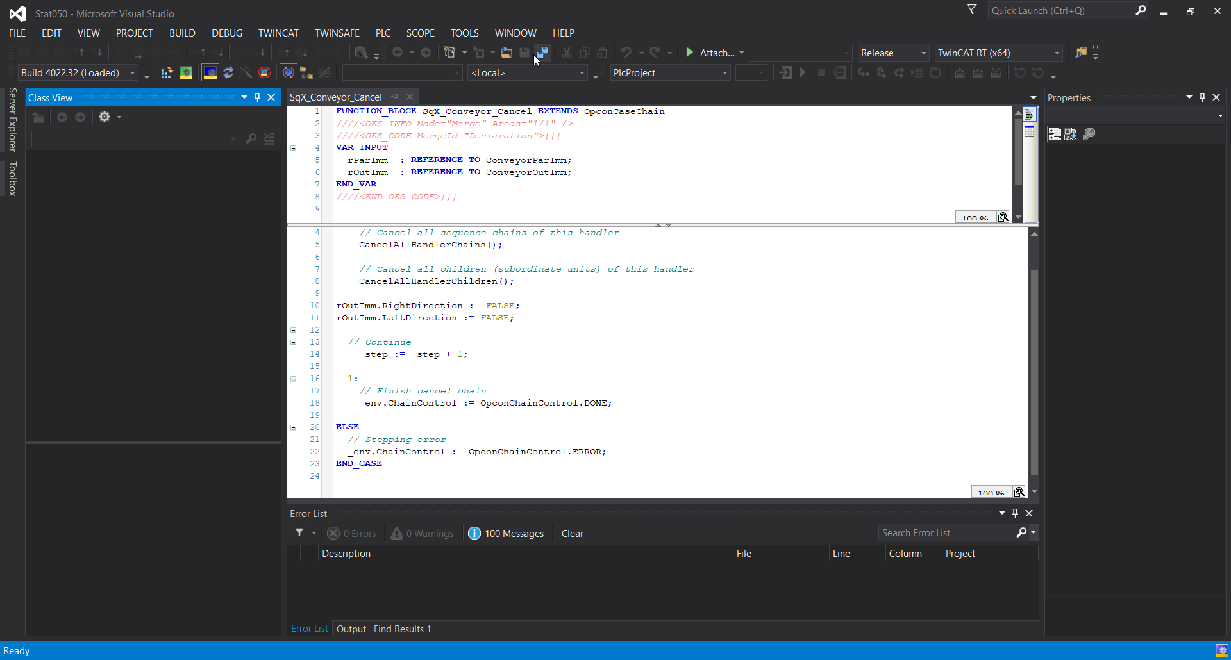1231x660 pixels.
Task: Click the green Start Attach arrow
Action: (x=690, y=53)
